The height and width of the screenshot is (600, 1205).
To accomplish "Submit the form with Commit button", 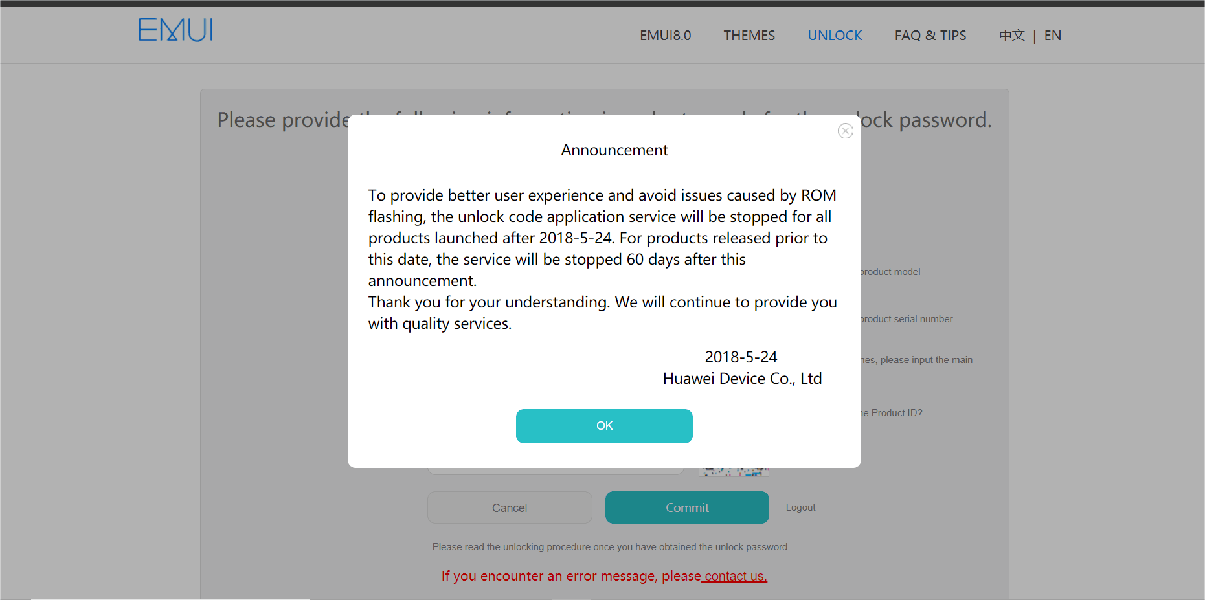I will pos(687,507).
